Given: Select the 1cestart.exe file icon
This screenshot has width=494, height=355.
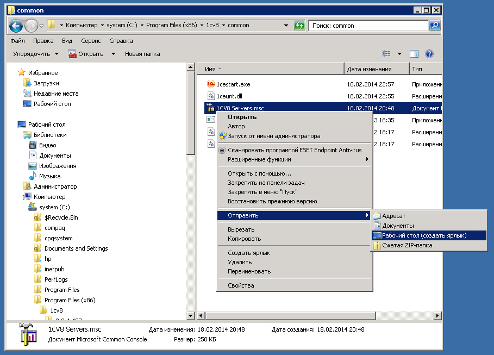Looking at the screenshot, I should 211,84.
